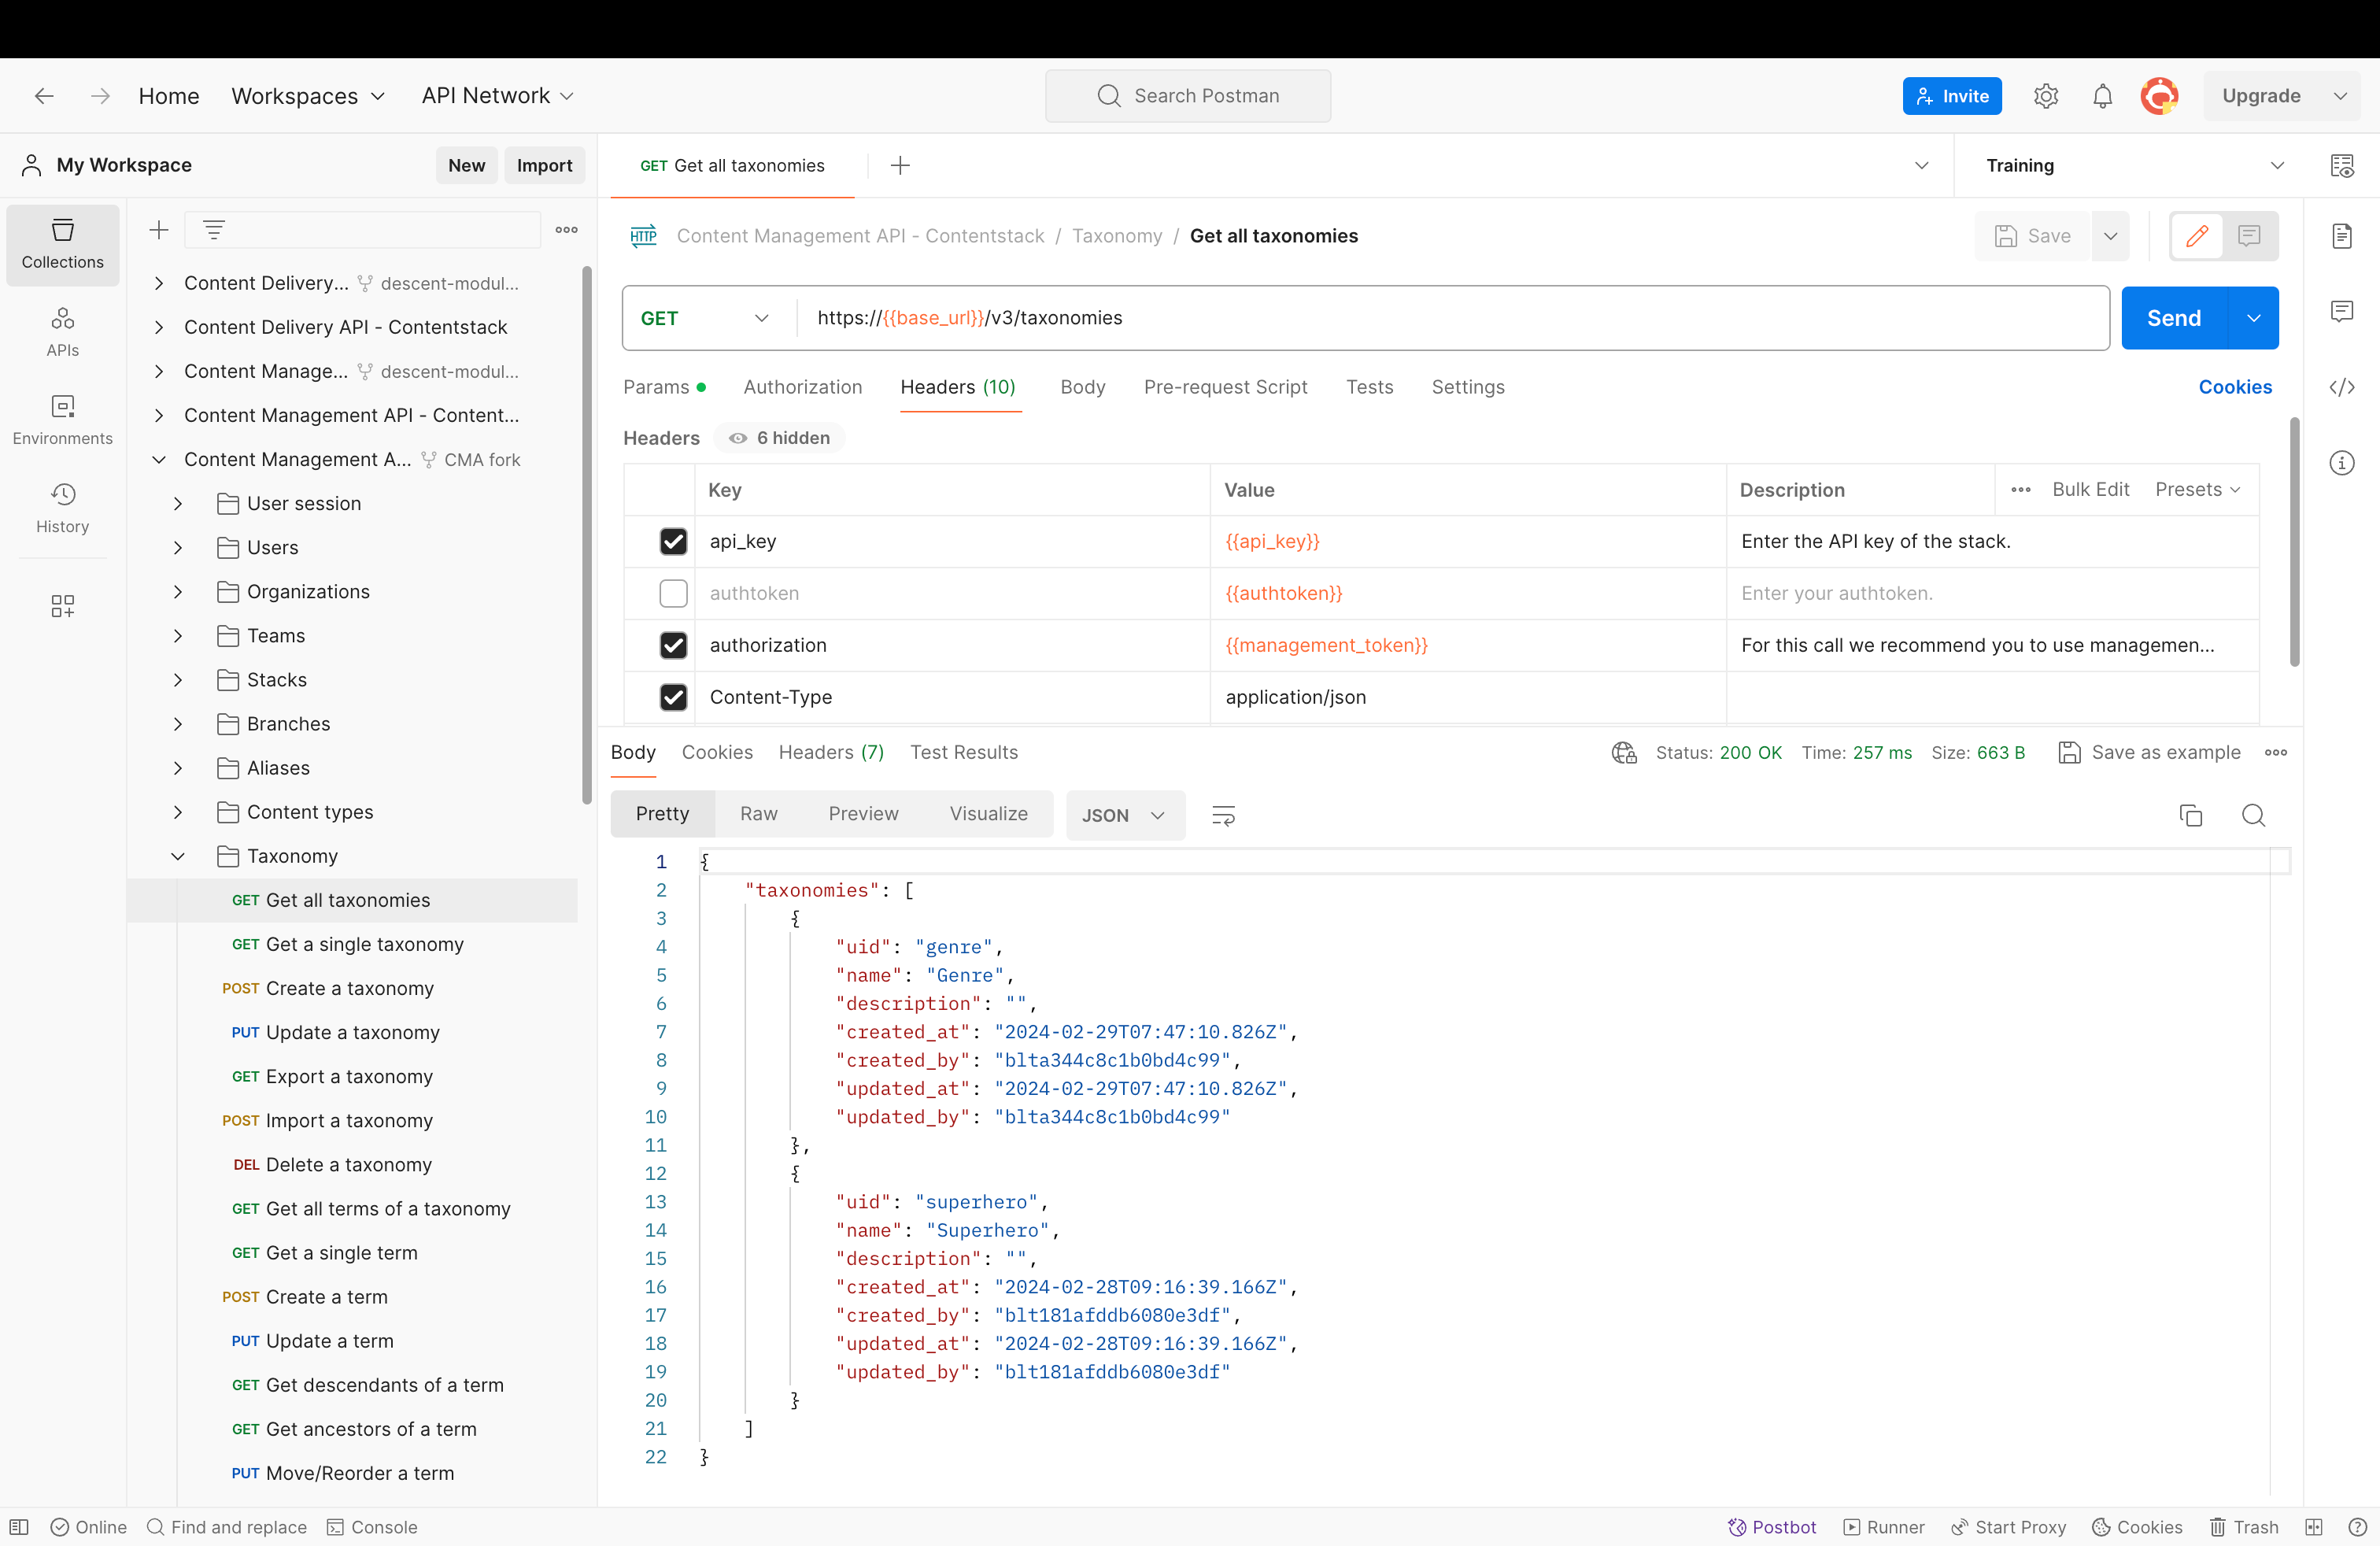The width and height of the screenshot is (2380, 1546).
Task: Open Postman settings gear icon
Action: pos(2046,96)
